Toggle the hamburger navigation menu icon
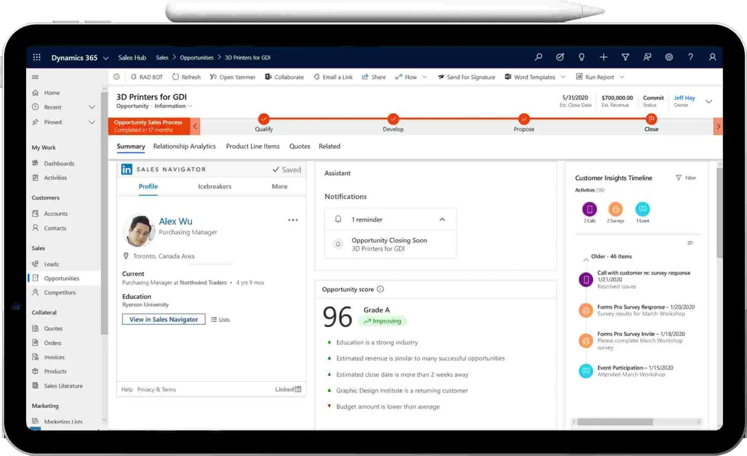 [x=35, y=77]
